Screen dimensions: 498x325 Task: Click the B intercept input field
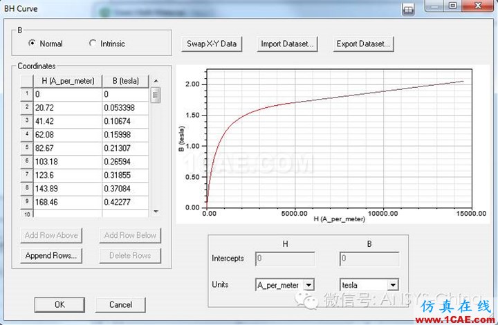[369, 259]
